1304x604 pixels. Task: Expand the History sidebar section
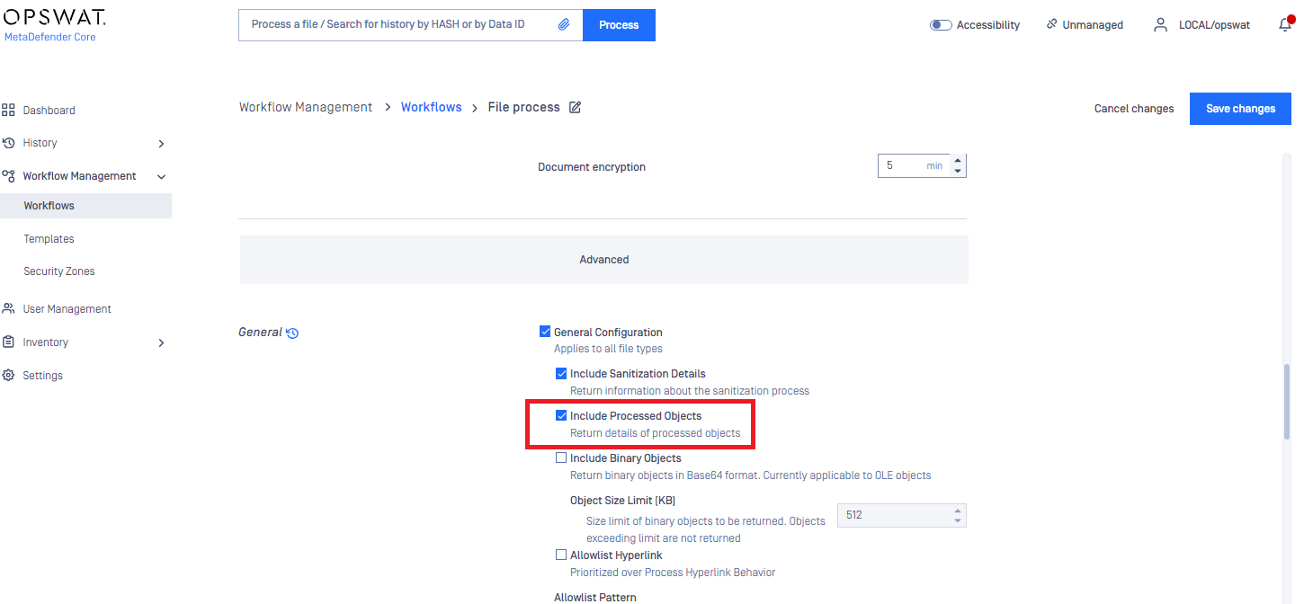pyautogui.click(x=161, y=143)
